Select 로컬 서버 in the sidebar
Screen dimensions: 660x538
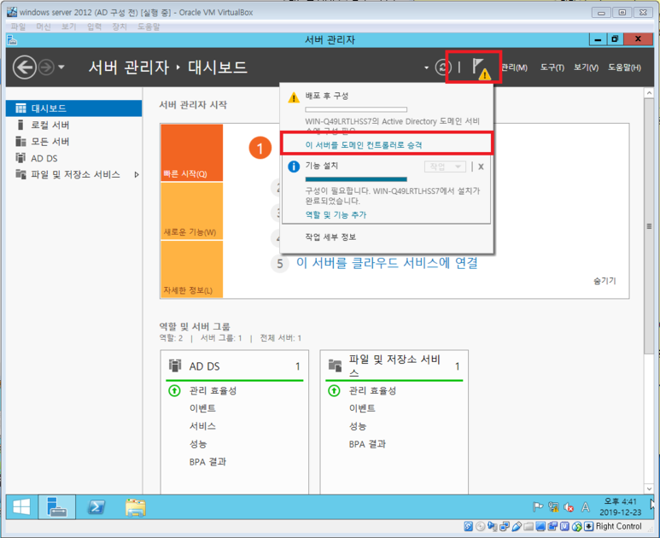click(x=74, y=125)
